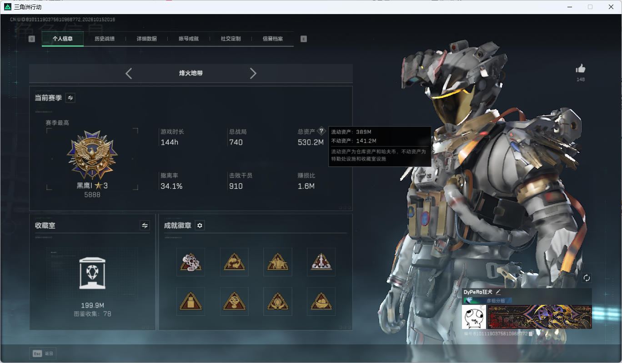Select the armillary sphere achievement badge

[234, 301]
